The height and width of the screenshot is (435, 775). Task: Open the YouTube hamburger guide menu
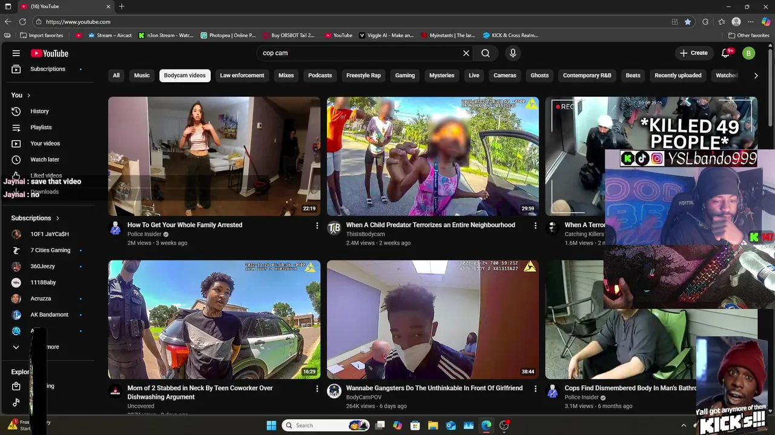(x=16, y=53)
